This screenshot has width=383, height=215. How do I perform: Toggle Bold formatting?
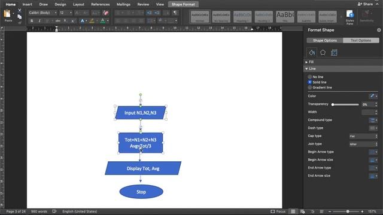coord(32,21)
